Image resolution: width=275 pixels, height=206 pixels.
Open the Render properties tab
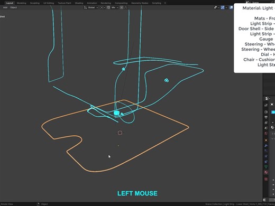pos(266,112)
